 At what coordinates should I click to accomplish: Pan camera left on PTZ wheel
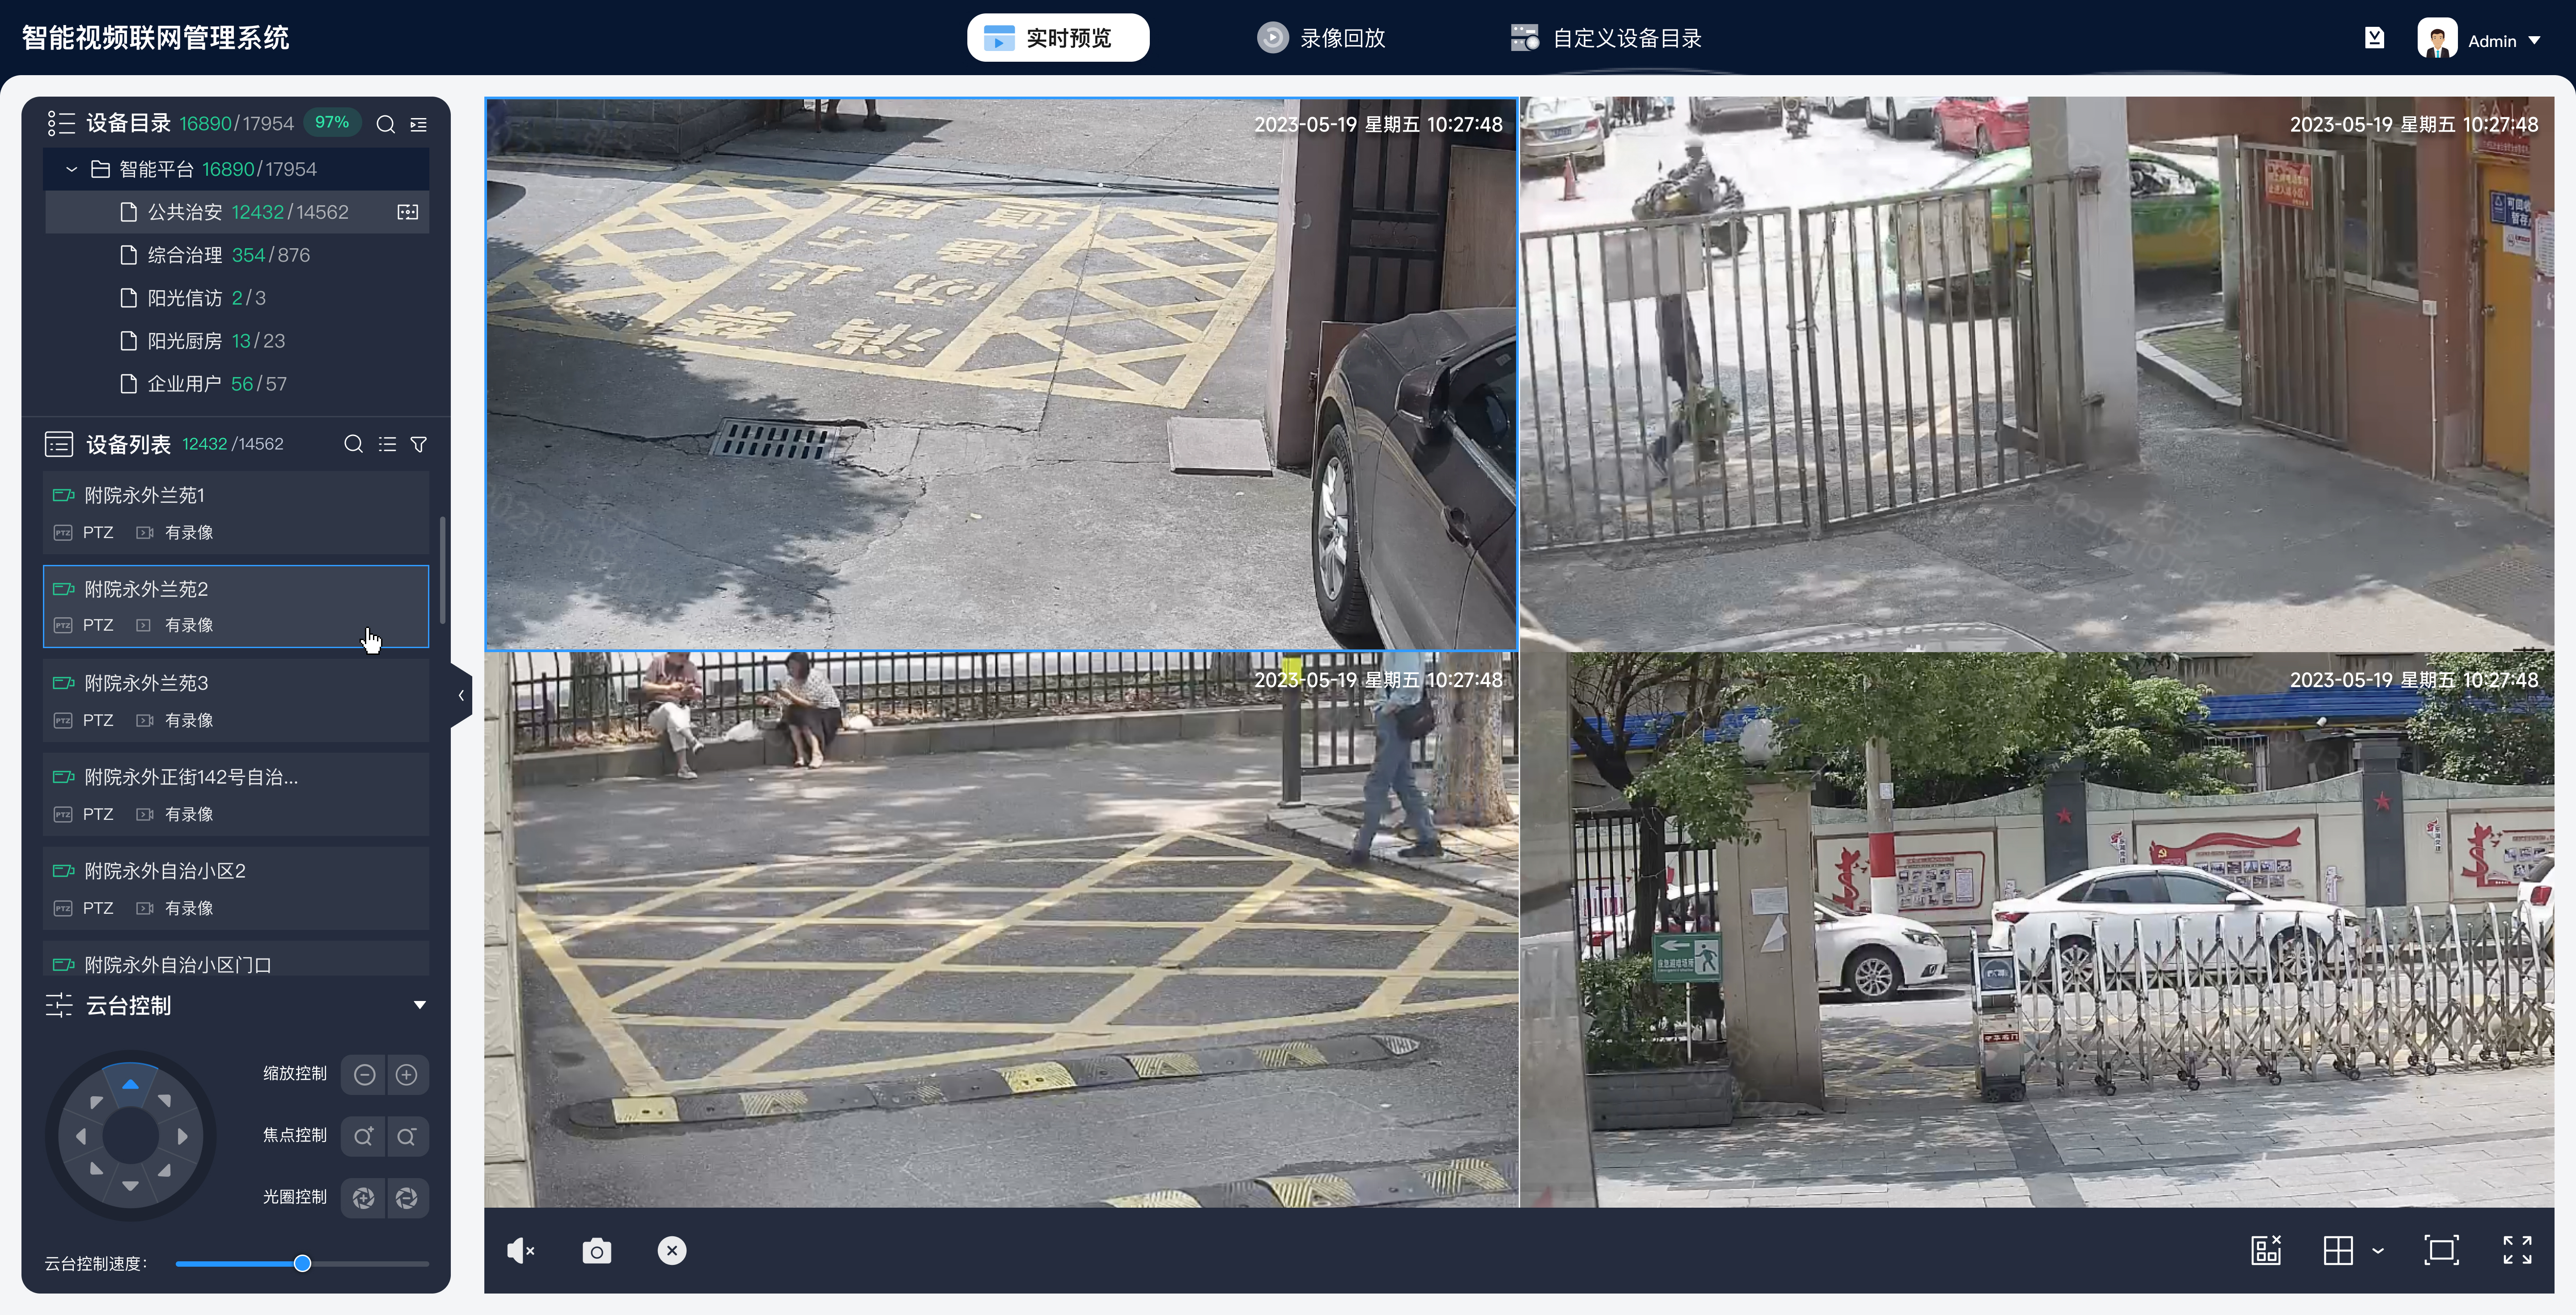pos(81,1136)
